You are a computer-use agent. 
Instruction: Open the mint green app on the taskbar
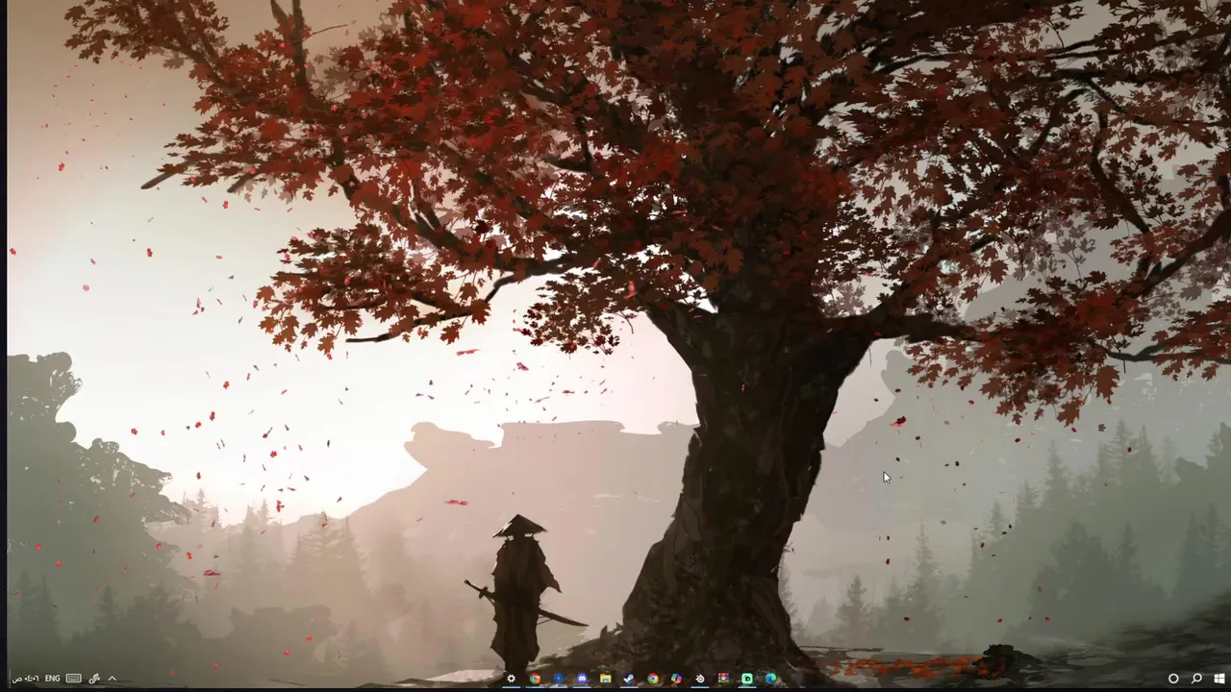pyautogui.click(x=747, y=679)
